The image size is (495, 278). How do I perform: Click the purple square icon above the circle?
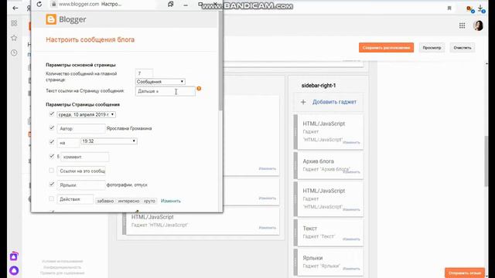pos(14,256)
